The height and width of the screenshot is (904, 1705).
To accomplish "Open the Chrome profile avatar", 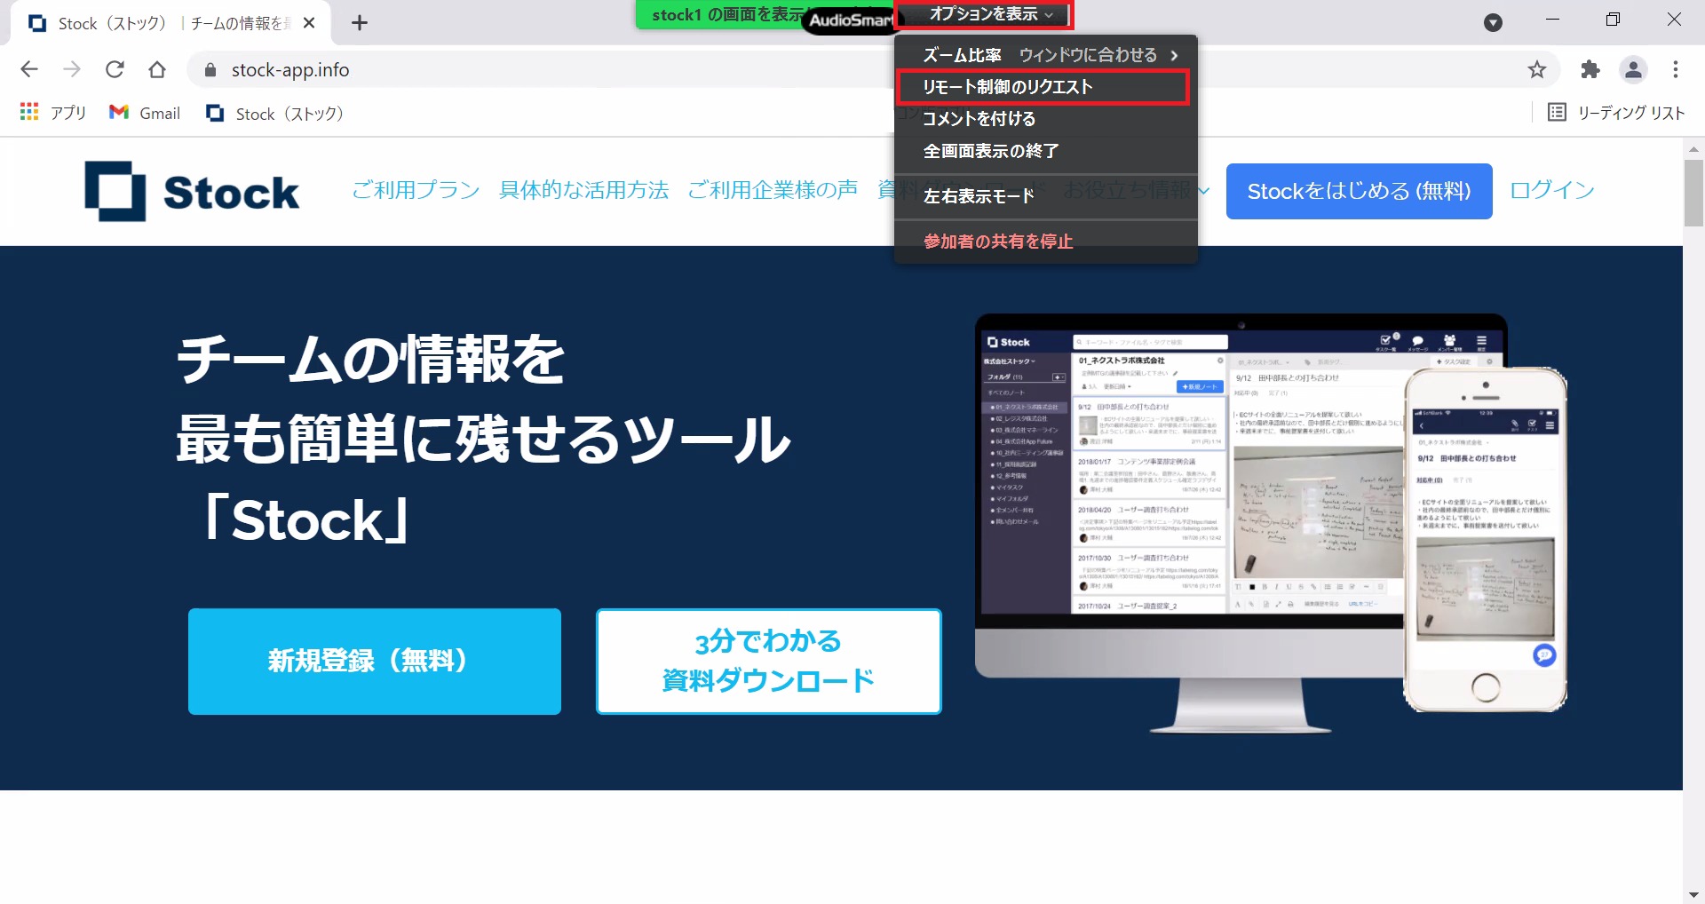I will coord(1634,69).
